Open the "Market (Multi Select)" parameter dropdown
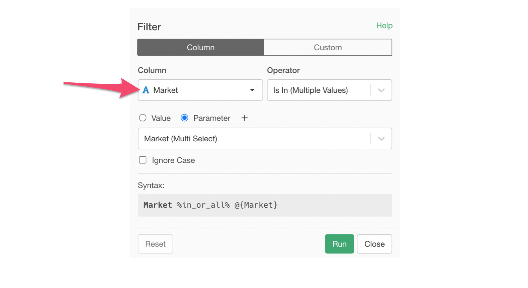Image resolution: width=528 pixels, height=288 pixels. coord(254,139)
